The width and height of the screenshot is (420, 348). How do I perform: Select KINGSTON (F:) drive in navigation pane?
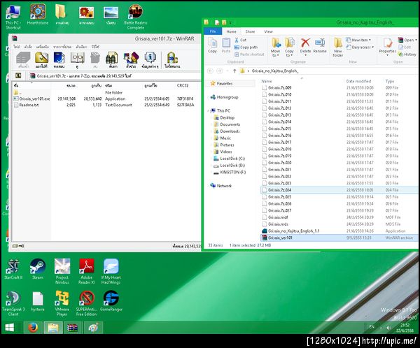coord(233,173)
